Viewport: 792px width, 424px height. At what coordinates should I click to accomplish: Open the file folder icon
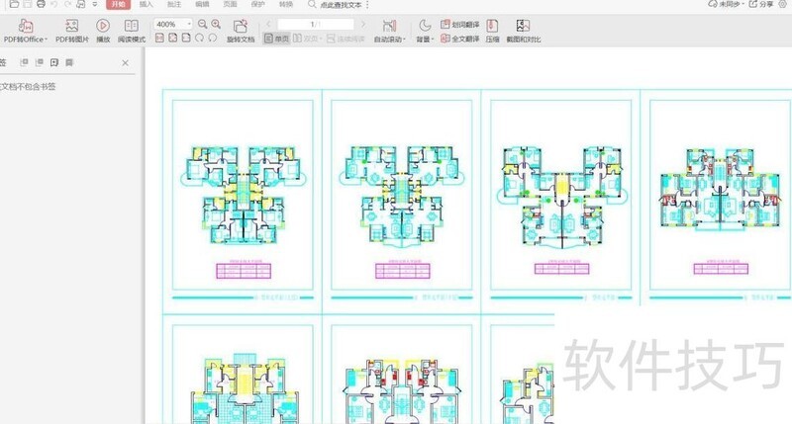click(x=14, y=4)
